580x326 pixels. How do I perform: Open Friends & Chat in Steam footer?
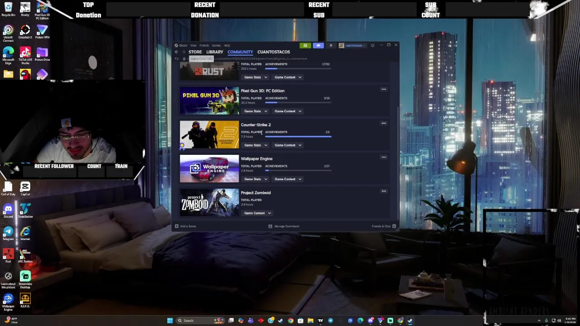pyautogui.click(x=384, y=226)
